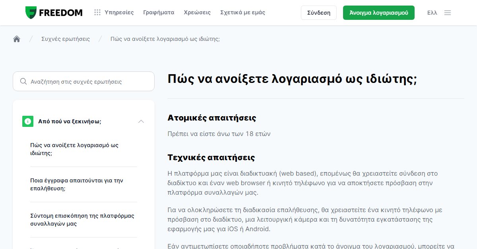Open Ποια έγγραφα απαιτούνται για την επαλήθευση

[77, 184]
